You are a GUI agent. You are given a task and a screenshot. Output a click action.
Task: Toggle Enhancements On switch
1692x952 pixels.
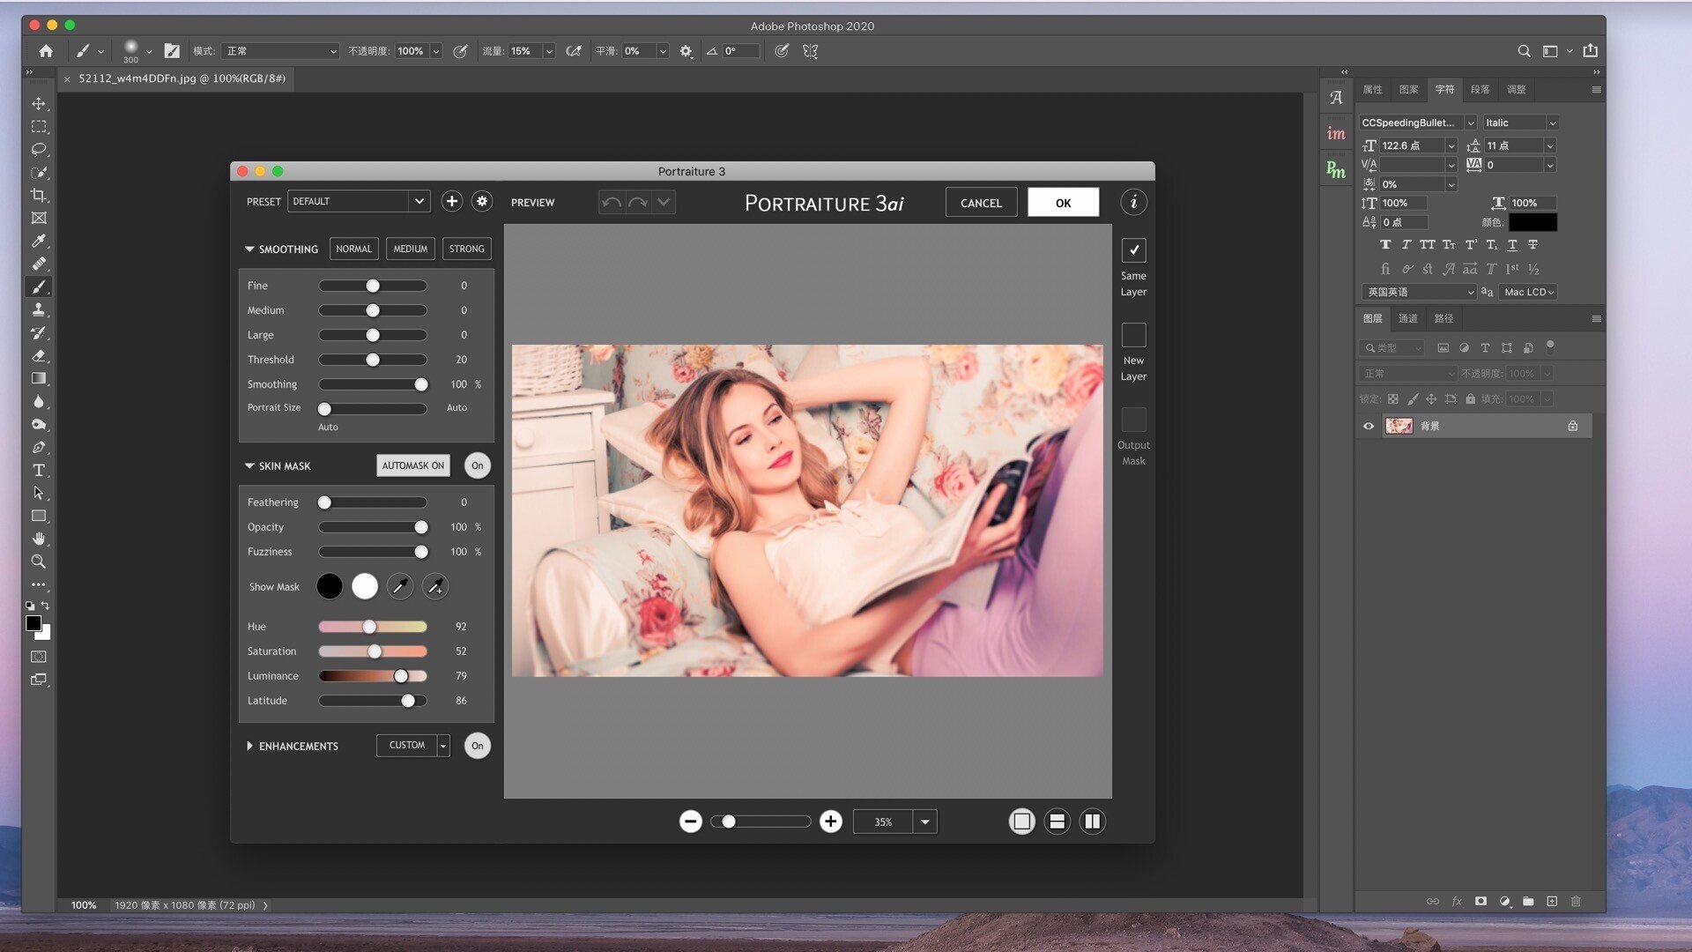pyautogui.click(x=478, y=747)
